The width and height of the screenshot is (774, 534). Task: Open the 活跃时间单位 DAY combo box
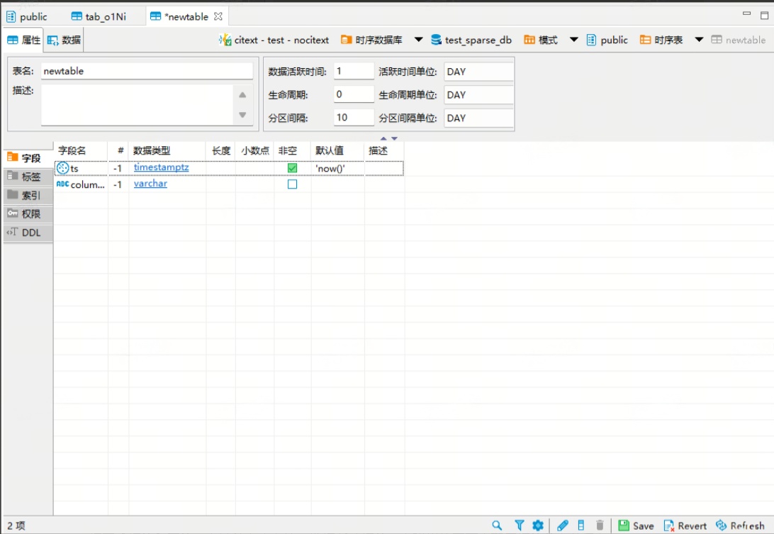(x=478, y=72)
